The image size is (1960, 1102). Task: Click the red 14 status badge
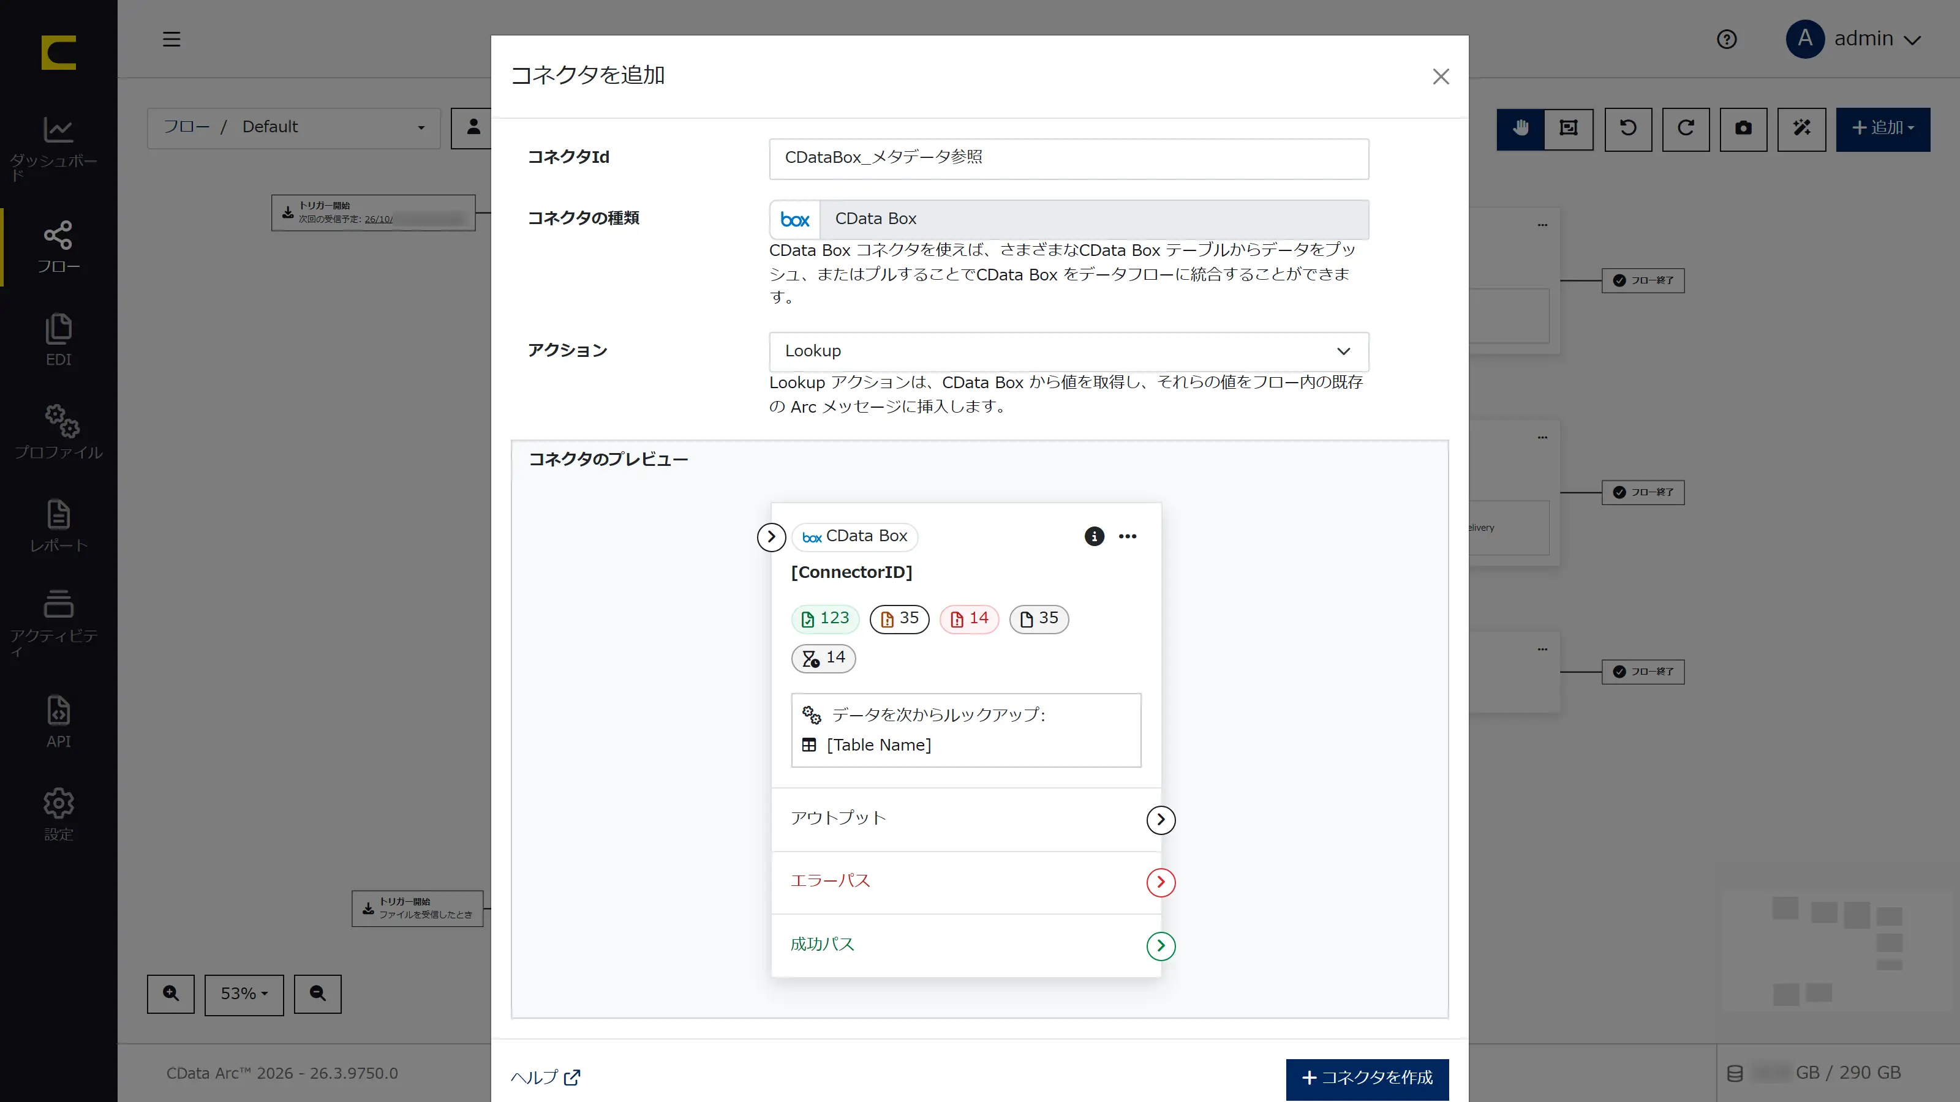[968, 618]
